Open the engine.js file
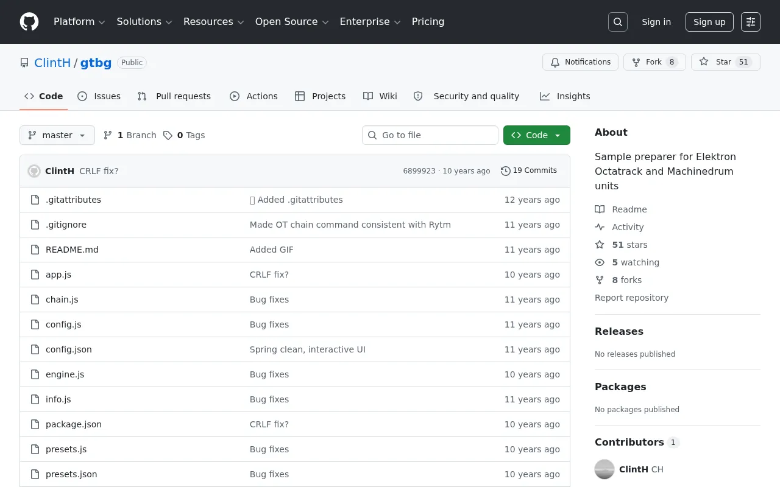780x487 pixels. (x=65, y=374)
